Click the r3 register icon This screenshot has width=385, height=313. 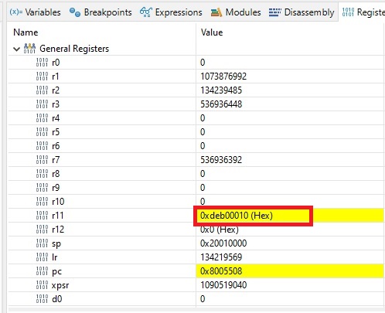42,104
